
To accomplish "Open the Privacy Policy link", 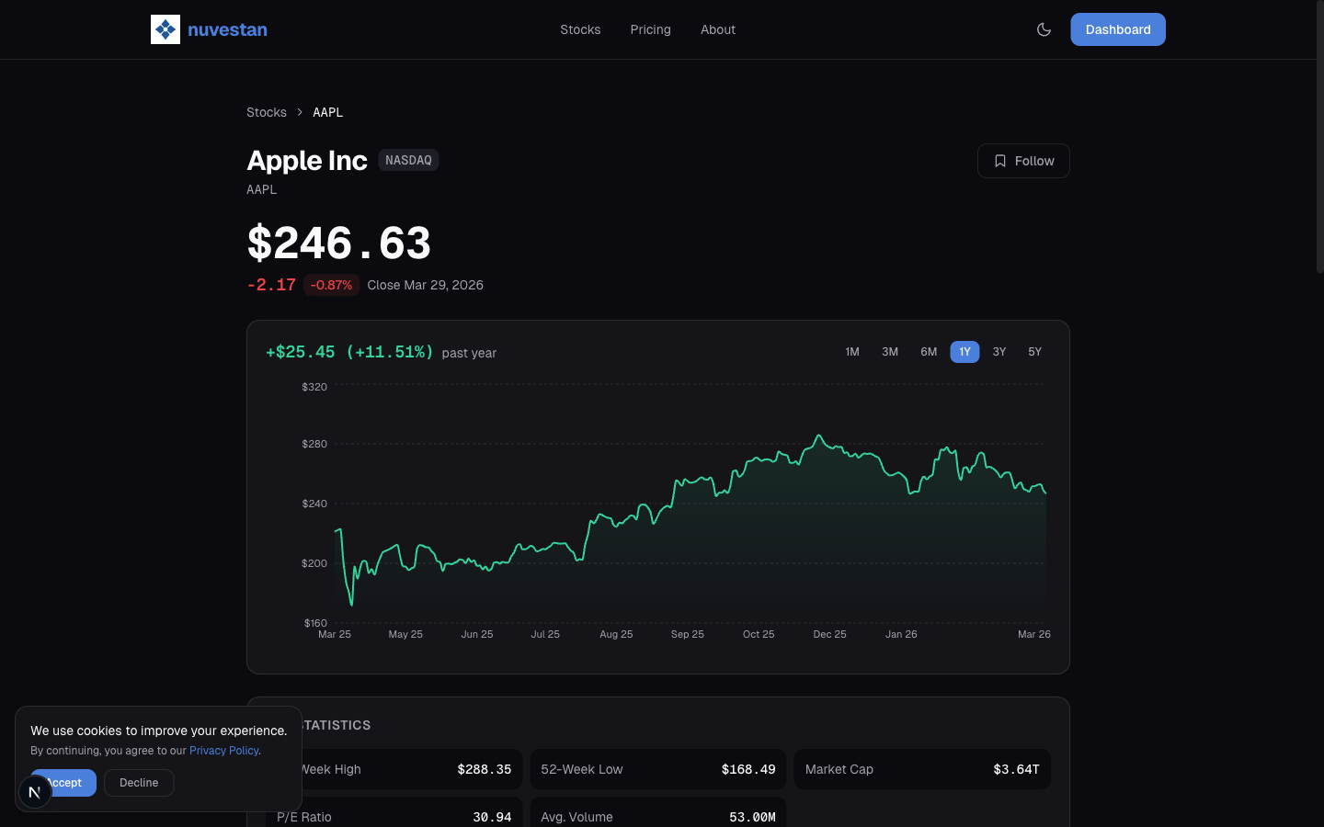I will pyautogui.click(x=224, y=751).
